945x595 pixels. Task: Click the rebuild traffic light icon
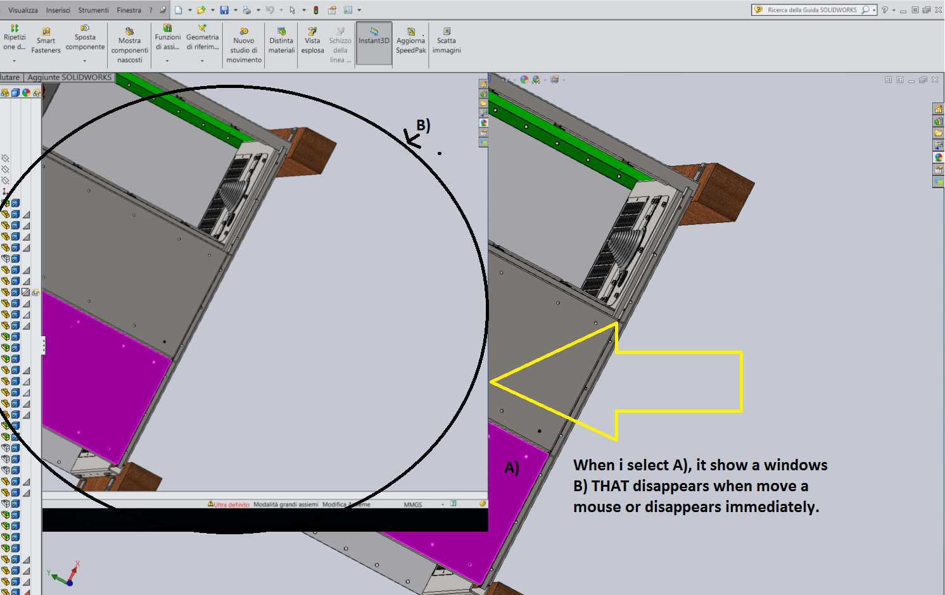[x=316, y=10]
